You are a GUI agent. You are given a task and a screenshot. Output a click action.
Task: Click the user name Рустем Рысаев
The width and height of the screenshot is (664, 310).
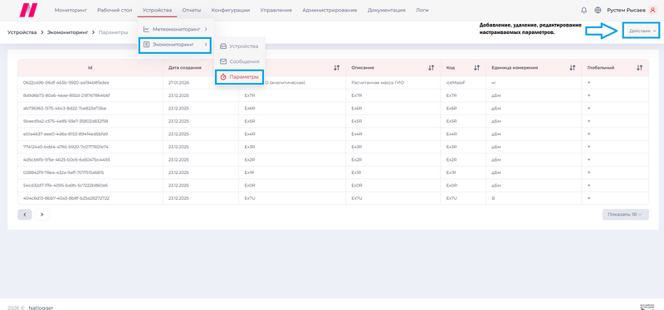pyautogui.click(x=627, y=10)
